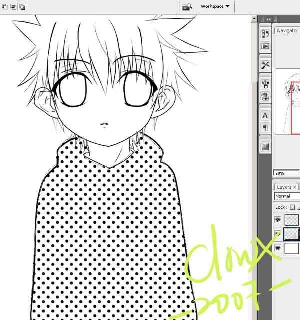Open the Layer Comps panel icon

coord(265,147)
